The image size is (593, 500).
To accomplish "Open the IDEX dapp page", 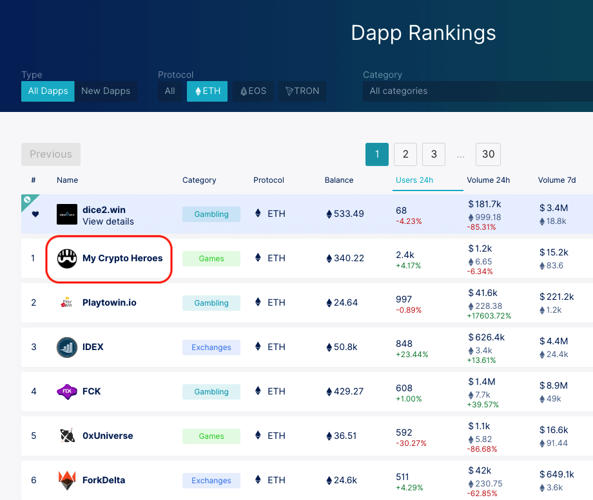I will [93, 347].
